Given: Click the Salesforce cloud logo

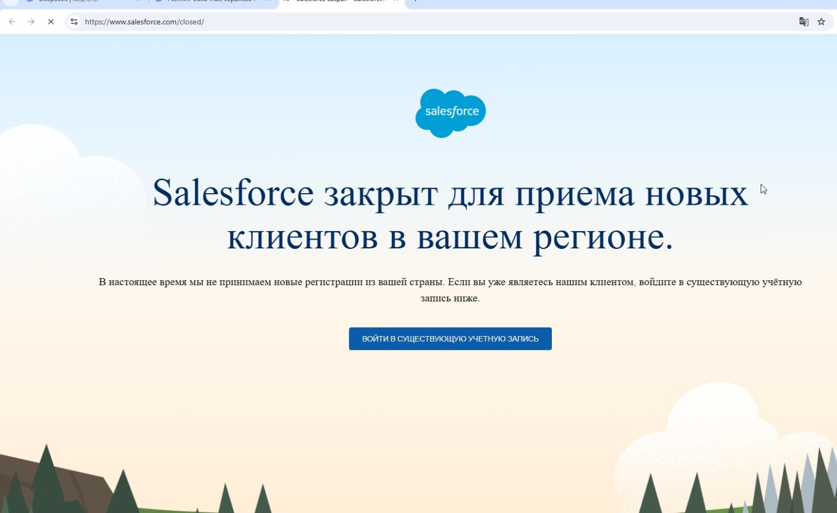Looking at the screenshot, I should click(x=450, y=113).
